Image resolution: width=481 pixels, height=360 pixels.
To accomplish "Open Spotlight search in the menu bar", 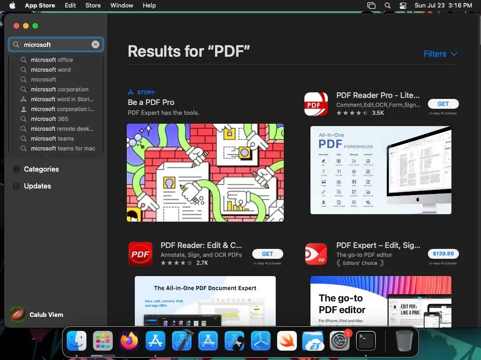I will [388, 6].
